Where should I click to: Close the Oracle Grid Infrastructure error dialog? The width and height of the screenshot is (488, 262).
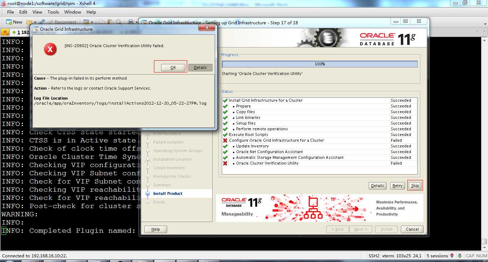206,28
